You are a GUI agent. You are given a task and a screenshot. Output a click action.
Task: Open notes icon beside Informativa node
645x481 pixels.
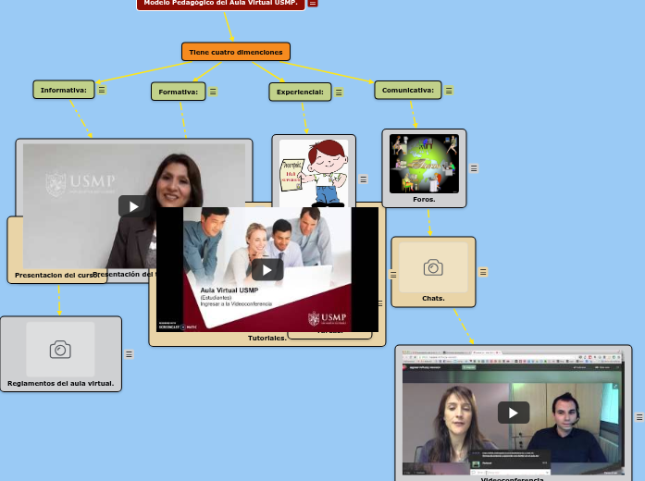click(x=102, y=91)
